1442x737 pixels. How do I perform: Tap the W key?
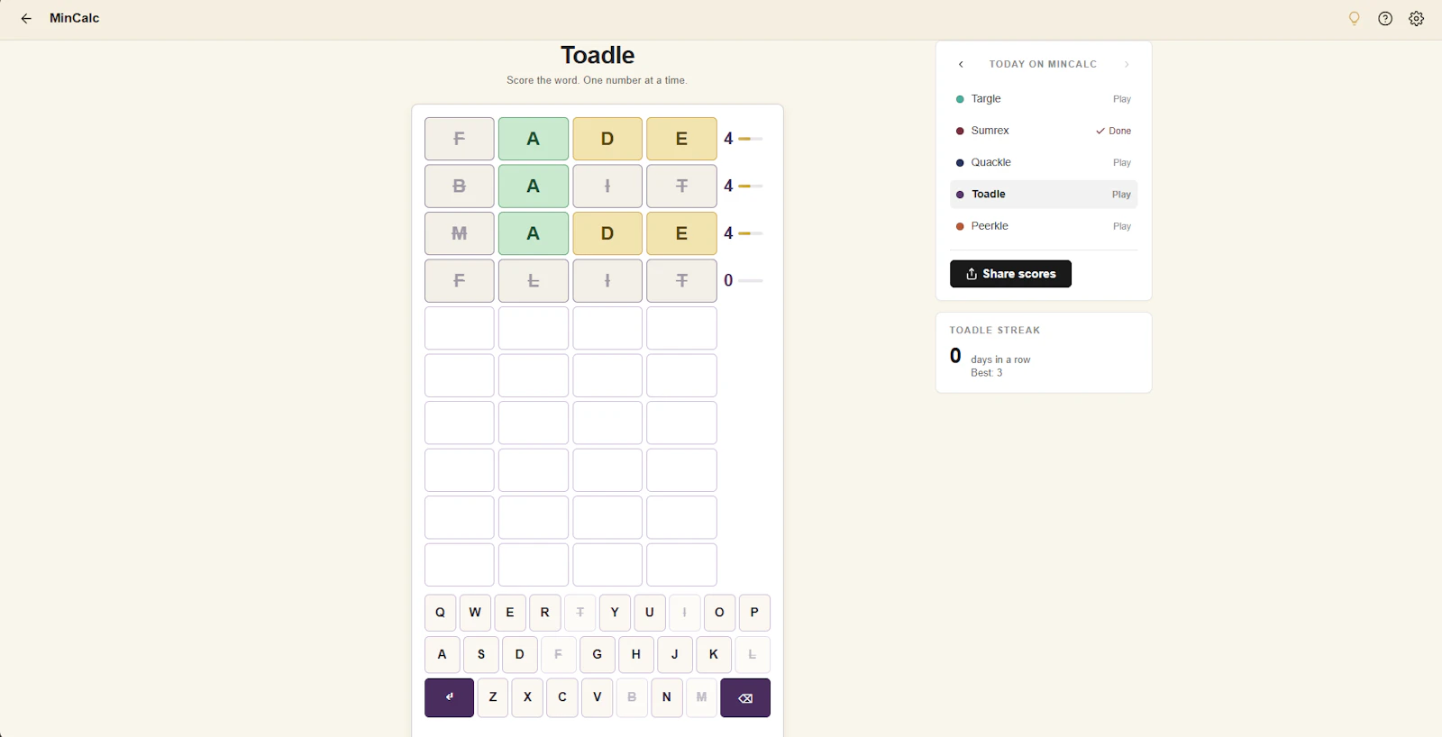click(475, 613)
